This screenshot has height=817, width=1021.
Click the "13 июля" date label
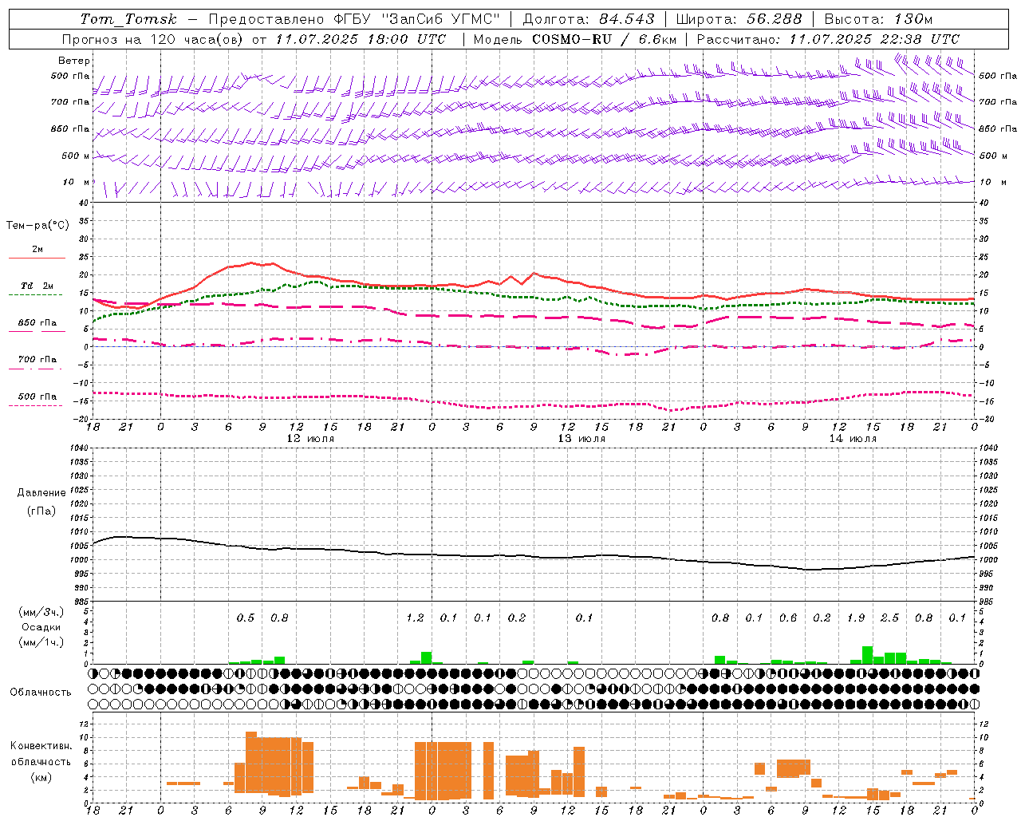[x=581, y=439]
